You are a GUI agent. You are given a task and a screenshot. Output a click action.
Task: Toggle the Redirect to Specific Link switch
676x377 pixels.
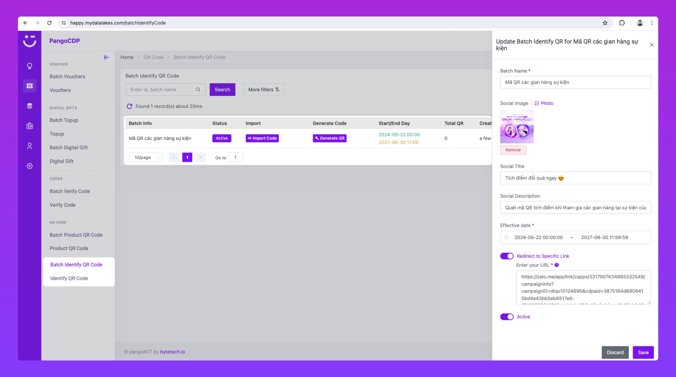pyautogui.click(x=507, y=256)
